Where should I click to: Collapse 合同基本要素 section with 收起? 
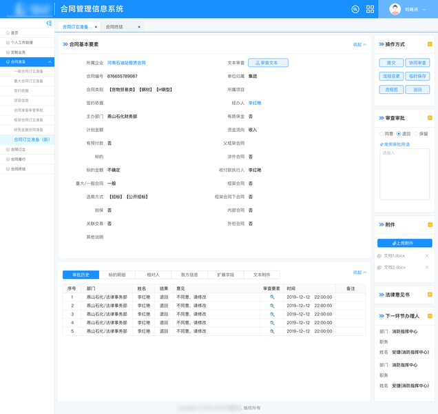pyautogui.click(x=359, y=44)
